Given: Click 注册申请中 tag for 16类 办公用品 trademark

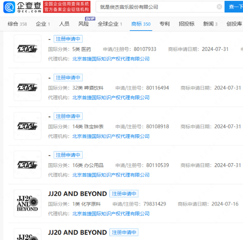Looking at the screenshot, I should pos(68,155).
